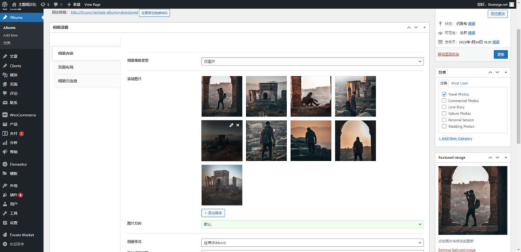Click the blue 更新 update button
The height and width of the screenshot is (252, 521).
click(501, 55)
